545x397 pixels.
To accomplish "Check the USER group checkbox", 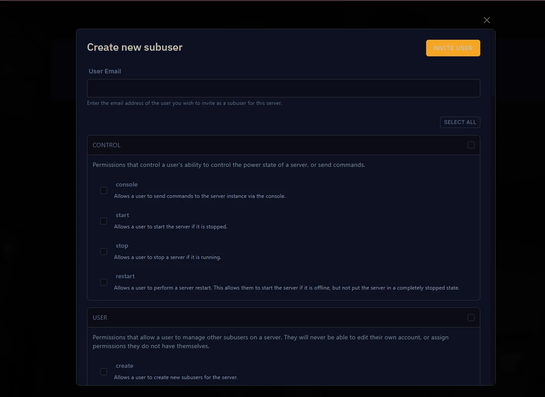I will (471, 318).
